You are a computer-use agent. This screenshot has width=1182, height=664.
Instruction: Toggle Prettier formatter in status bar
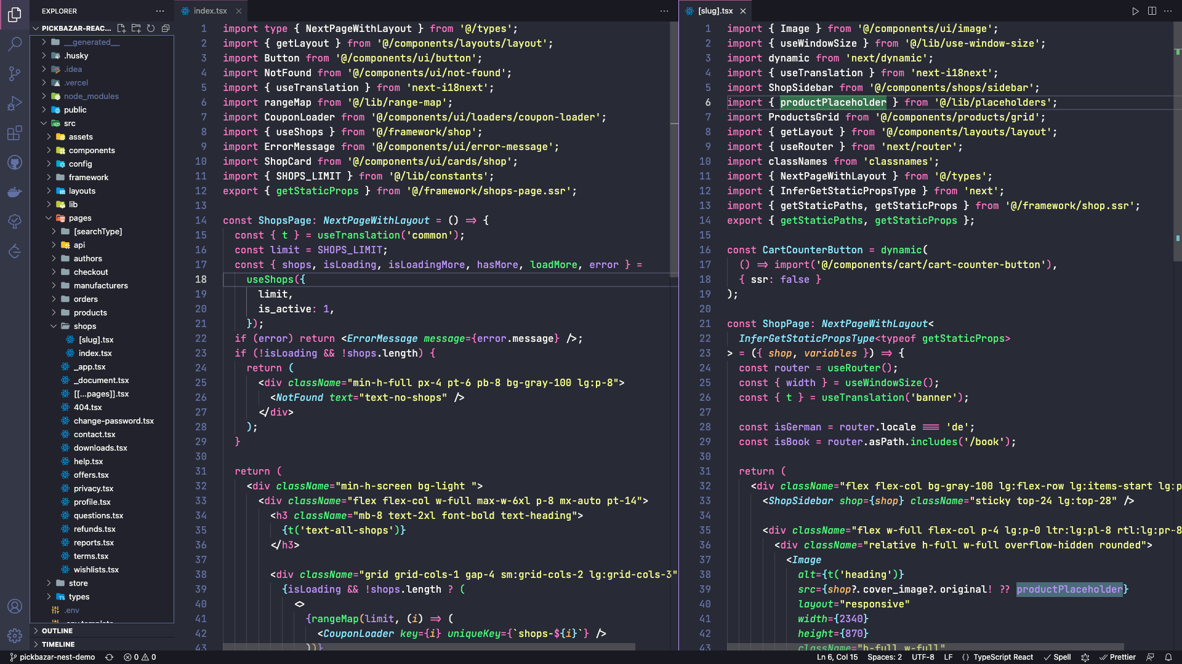click(1117, 657)
